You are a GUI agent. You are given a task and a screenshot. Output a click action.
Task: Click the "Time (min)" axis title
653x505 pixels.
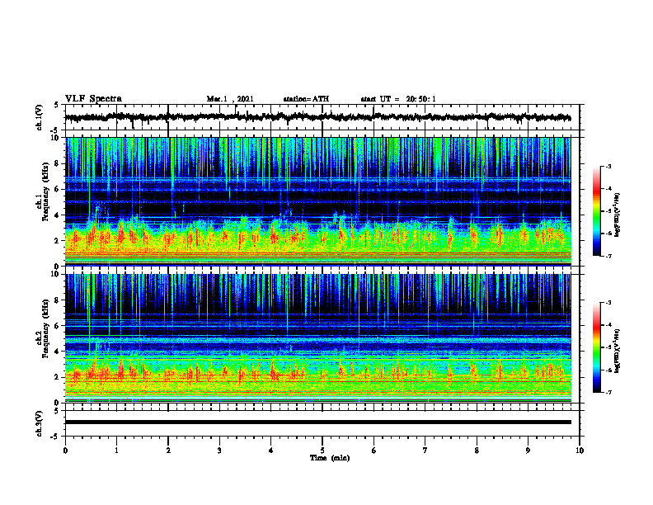click(330, 458)
